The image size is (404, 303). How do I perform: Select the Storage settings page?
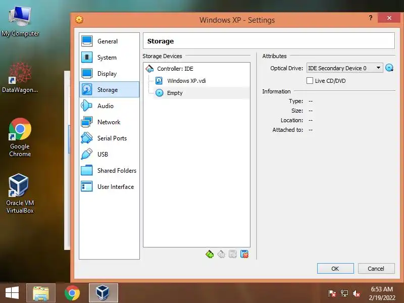(x=109, y=90)
